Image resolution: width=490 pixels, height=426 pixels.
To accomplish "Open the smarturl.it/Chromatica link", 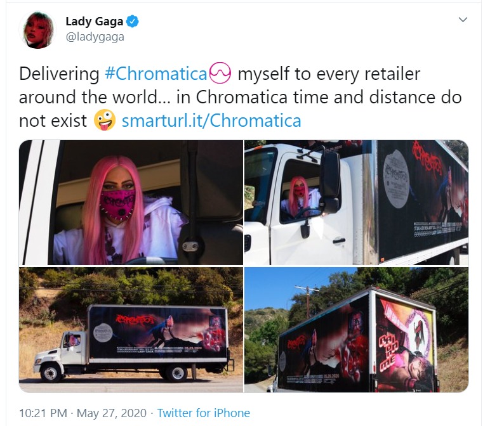I will [x=211, y=120].
